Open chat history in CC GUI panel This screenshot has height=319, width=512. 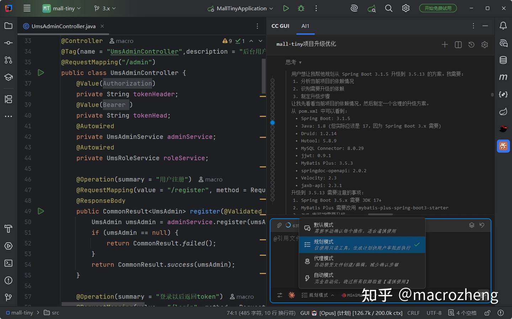click(x=471, y=45)
